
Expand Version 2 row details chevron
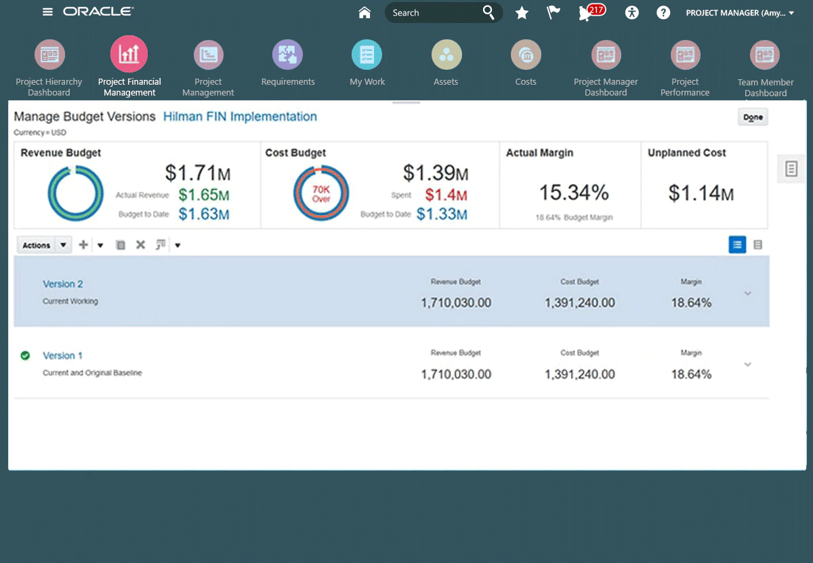point(747,293)
